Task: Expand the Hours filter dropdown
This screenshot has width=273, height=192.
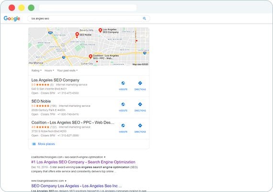Action: (49, 71)
